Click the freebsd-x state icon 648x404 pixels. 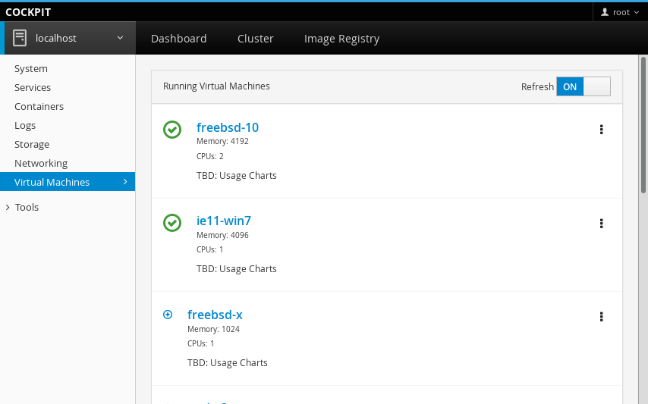(x=168, y=315)
